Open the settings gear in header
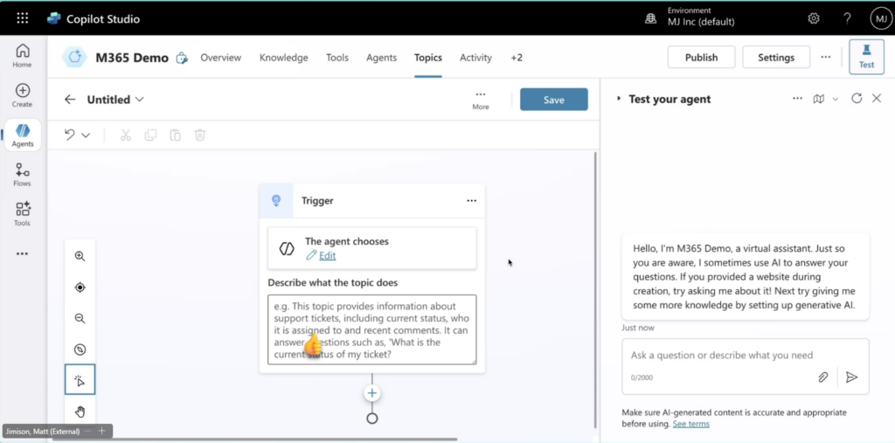 coord(814,18)
